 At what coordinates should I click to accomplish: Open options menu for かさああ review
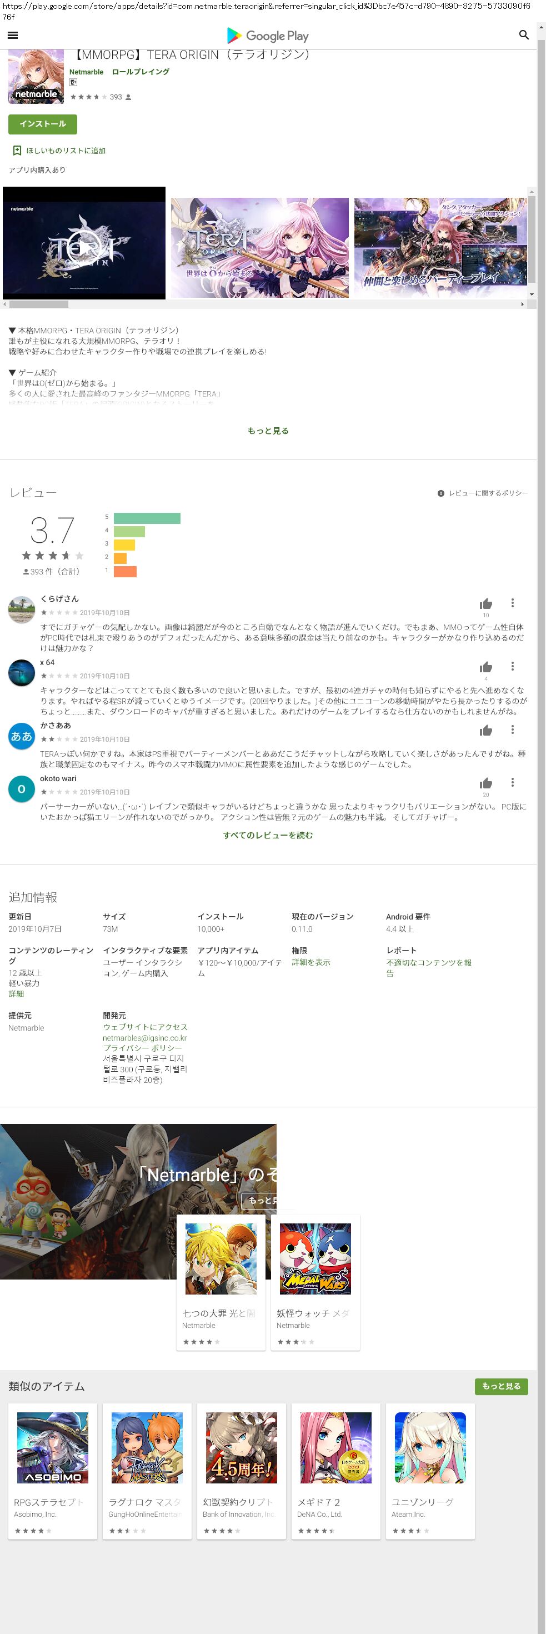(x=512, y=729)
